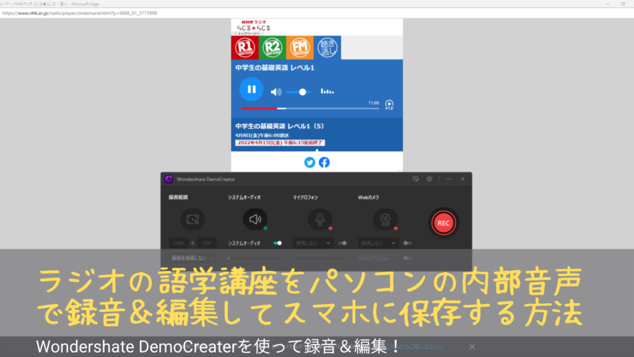Open the 聴き逃し on-demand tab
Screen dimensions: 634x357
pyautogui.click(x=327, y=47)
